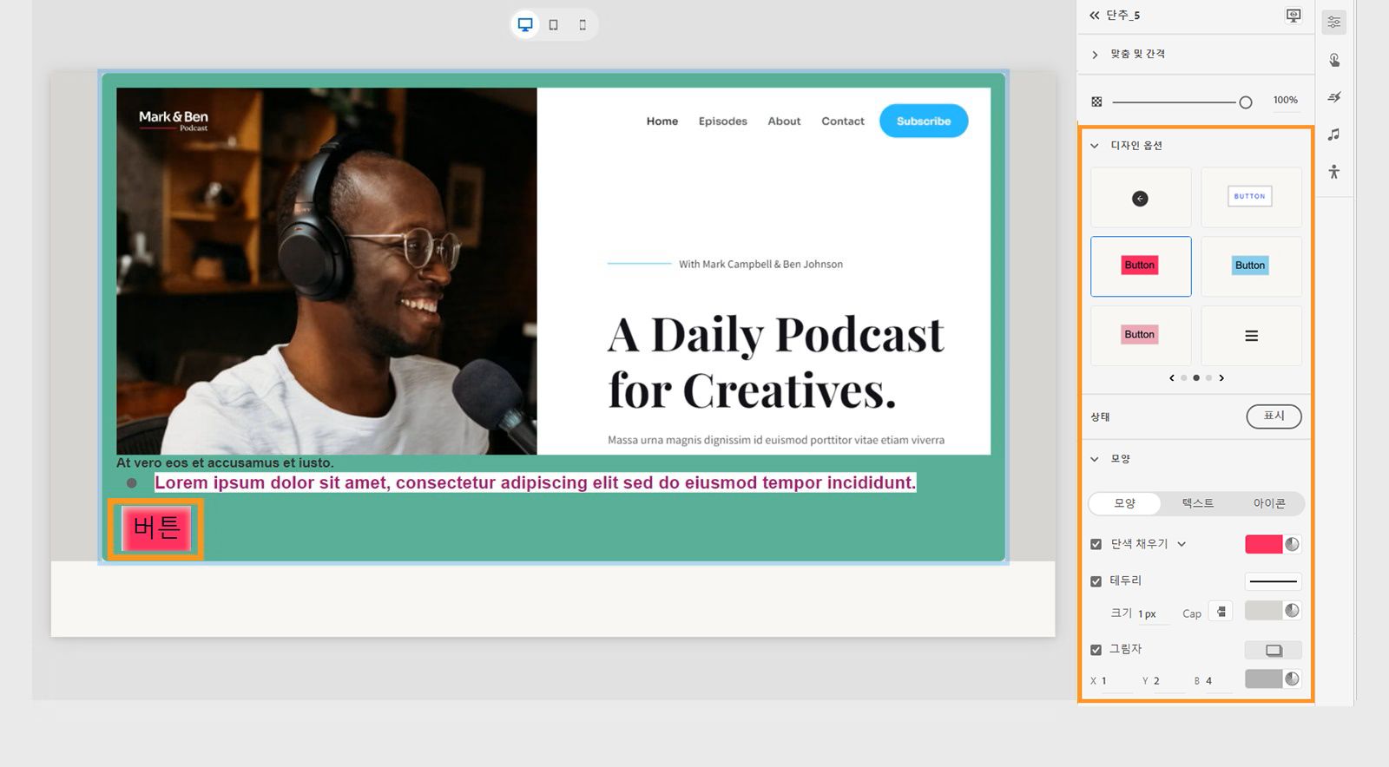Open fill color opacity circle icon
1389x767 pixels.
[1293, 544]
